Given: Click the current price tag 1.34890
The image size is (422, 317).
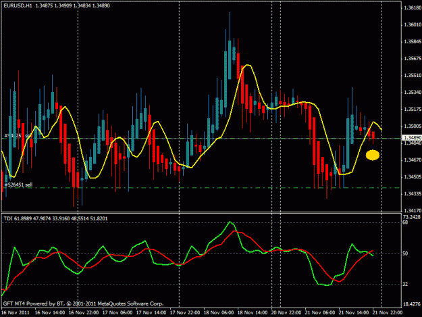Looking at the screenshot, I should 413,138.
